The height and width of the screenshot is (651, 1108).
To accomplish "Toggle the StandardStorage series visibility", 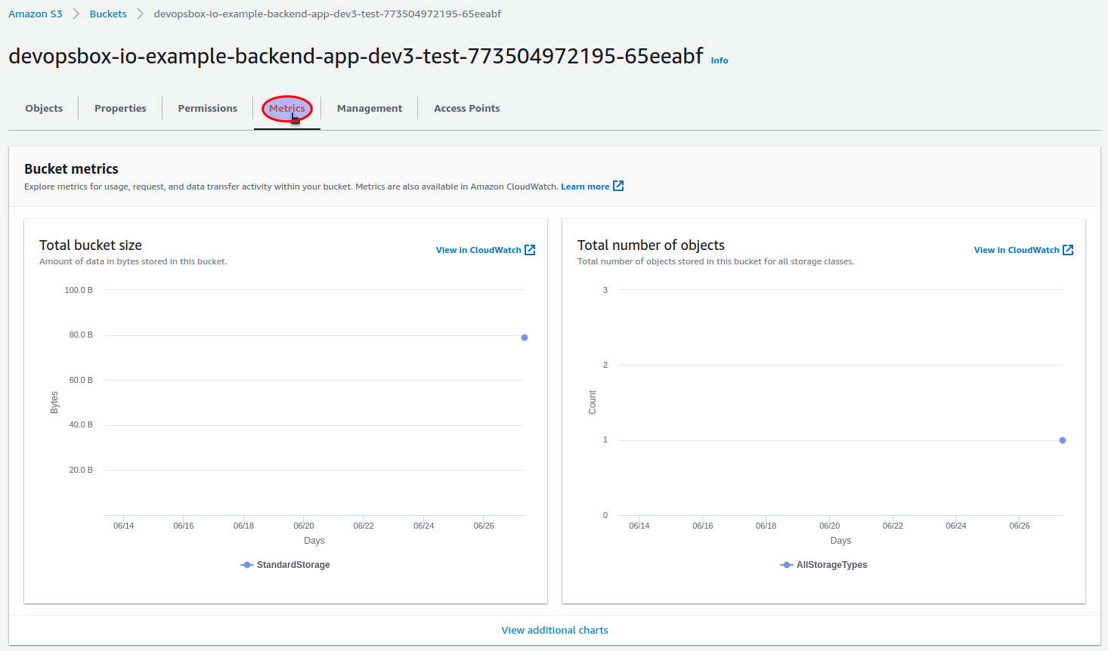I will pyautogui.click(x=285, y=564).
